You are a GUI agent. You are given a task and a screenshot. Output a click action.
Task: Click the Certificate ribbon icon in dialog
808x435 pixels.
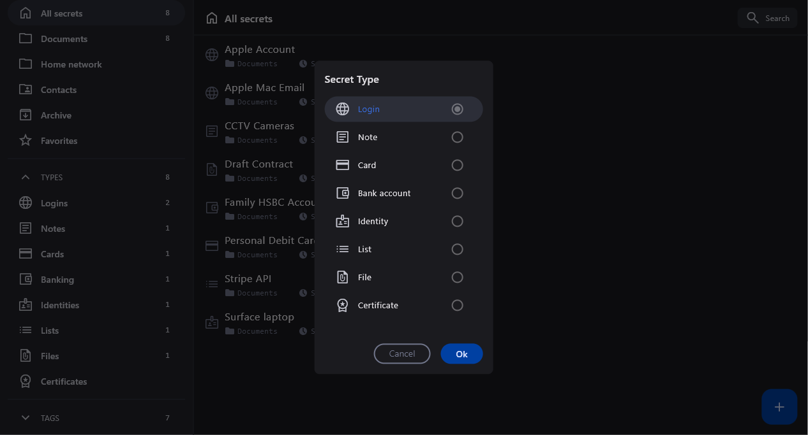coord(343,305)
